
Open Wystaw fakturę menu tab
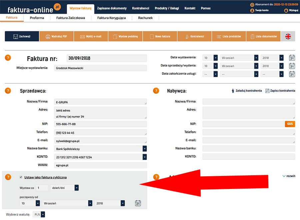tap(81, 8)
